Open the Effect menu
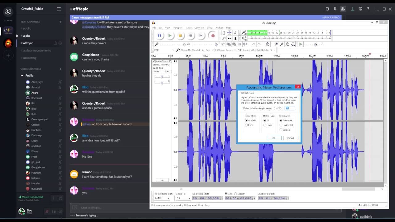This screenshot has width=395, height=222. point(210,28)
